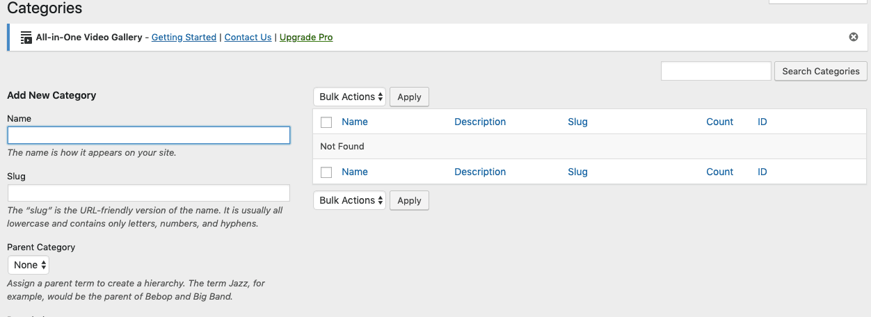The width and height of the screenshot is (871, 317).
Task: Open the Contact Us link
Action: coord(248,38)
